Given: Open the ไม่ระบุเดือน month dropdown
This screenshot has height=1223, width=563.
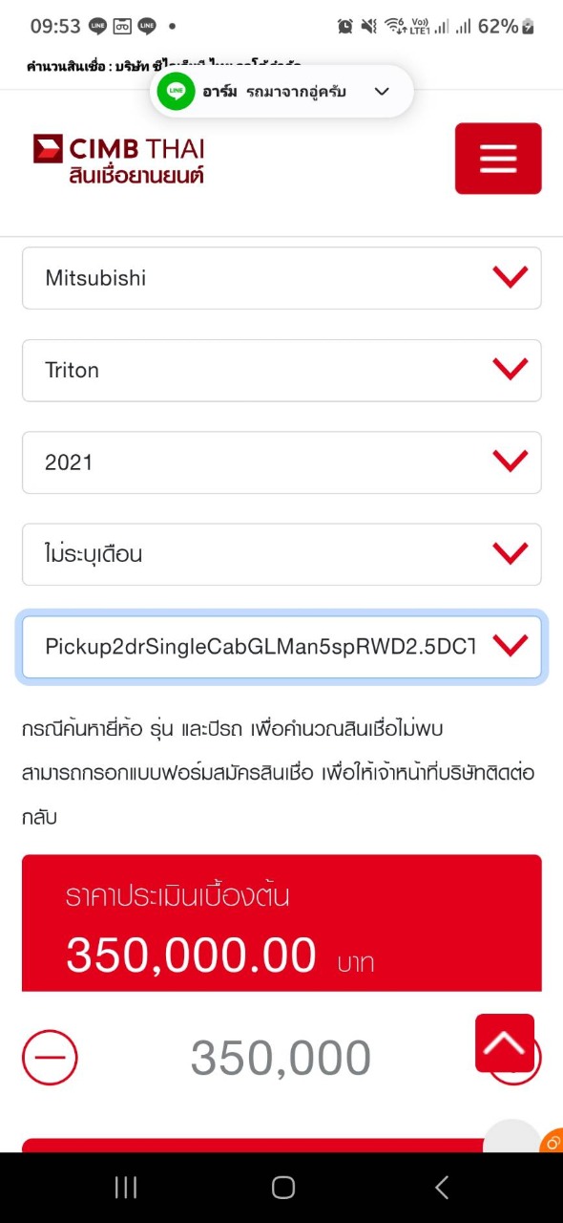Looking at the screenshot, I should pyautogui.click(x=281, y=554).
